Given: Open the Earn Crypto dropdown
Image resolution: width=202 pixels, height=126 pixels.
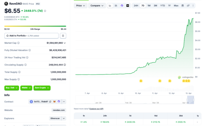Looking at the screenshot, I should tap(42, 88).
